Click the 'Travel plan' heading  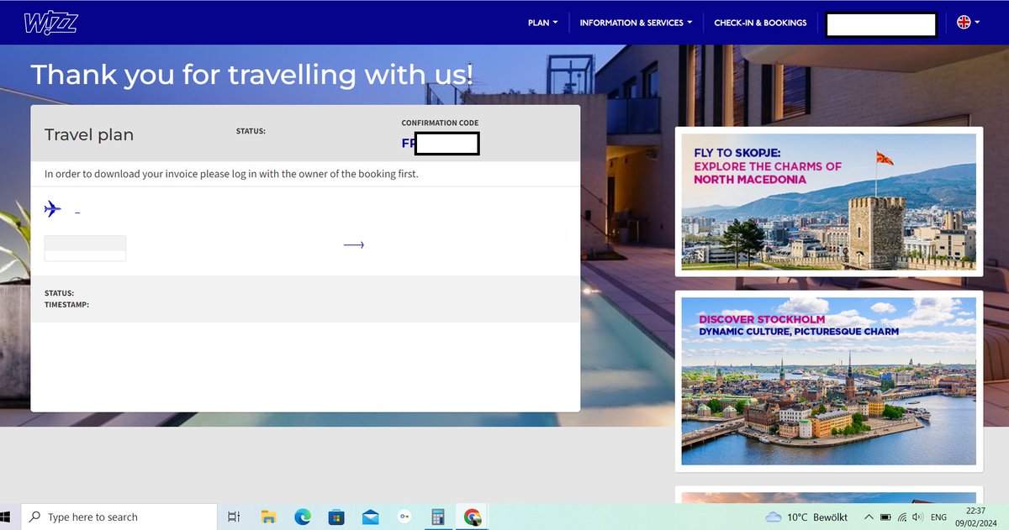point(89,134)
